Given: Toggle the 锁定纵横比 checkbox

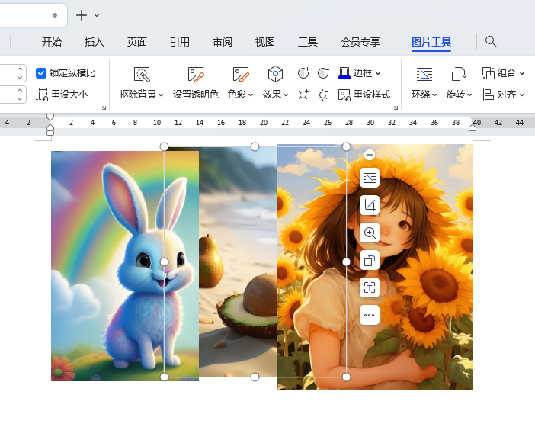Looking at the screenshot, I should pyautogui.click(x=41, y=73).
